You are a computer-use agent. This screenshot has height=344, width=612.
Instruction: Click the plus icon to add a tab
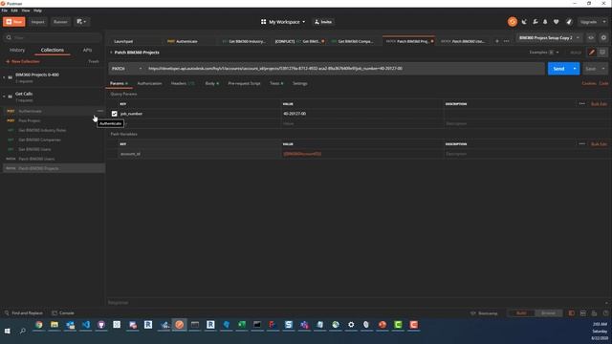497,41
